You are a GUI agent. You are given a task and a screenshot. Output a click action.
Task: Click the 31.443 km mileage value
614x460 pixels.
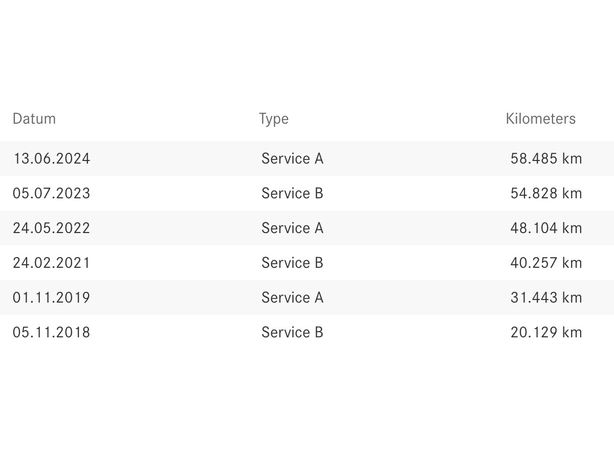coord(546,297)
